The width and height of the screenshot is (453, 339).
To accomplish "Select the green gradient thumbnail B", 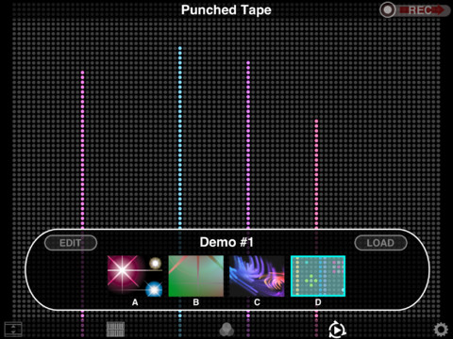I will tap(196, 276).
